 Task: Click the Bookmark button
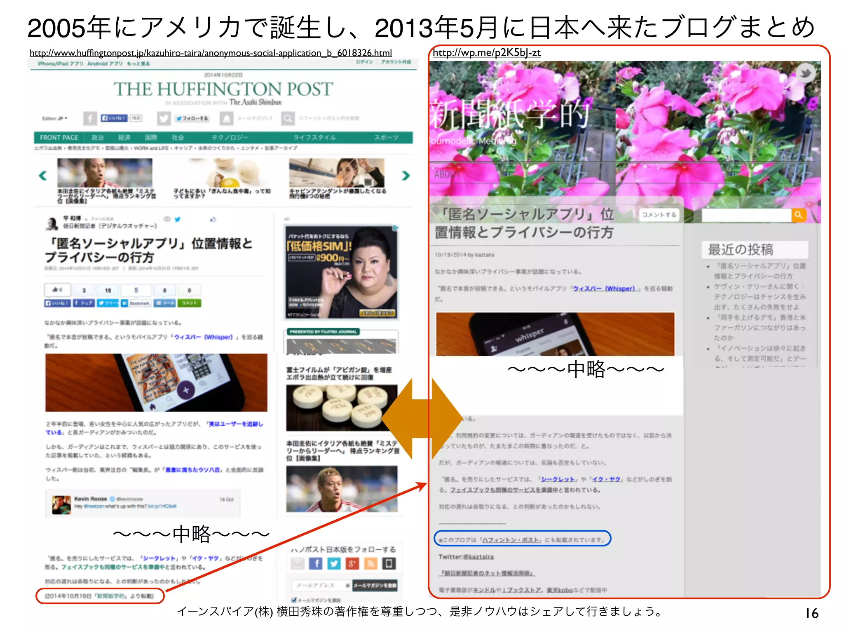(136, 303)
